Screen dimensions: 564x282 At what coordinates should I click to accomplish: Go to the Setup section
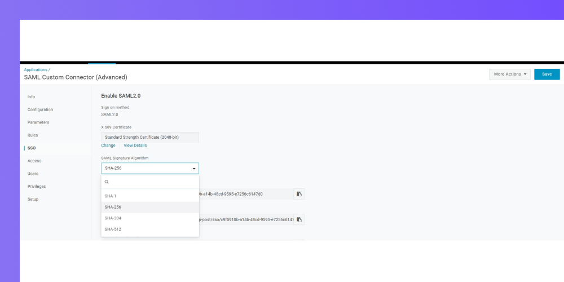point(33,199)
